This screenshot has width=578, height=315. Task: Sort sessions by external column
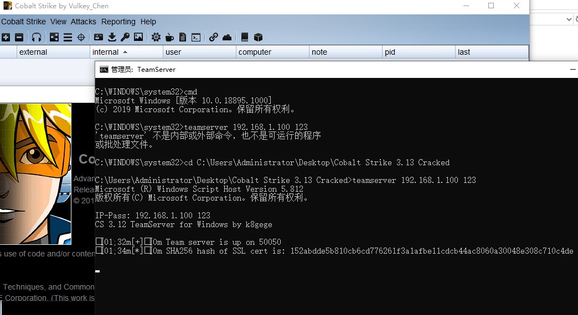tap(53, 52)
